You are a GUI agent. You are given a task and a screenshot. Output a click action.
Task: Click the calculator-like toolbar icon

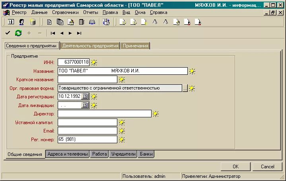point(82,22)
